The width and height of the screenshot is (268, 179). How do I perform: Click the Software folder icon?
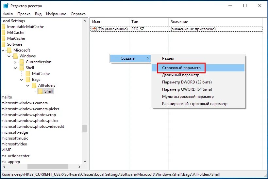pyautogui.click(x=3, y=44)
